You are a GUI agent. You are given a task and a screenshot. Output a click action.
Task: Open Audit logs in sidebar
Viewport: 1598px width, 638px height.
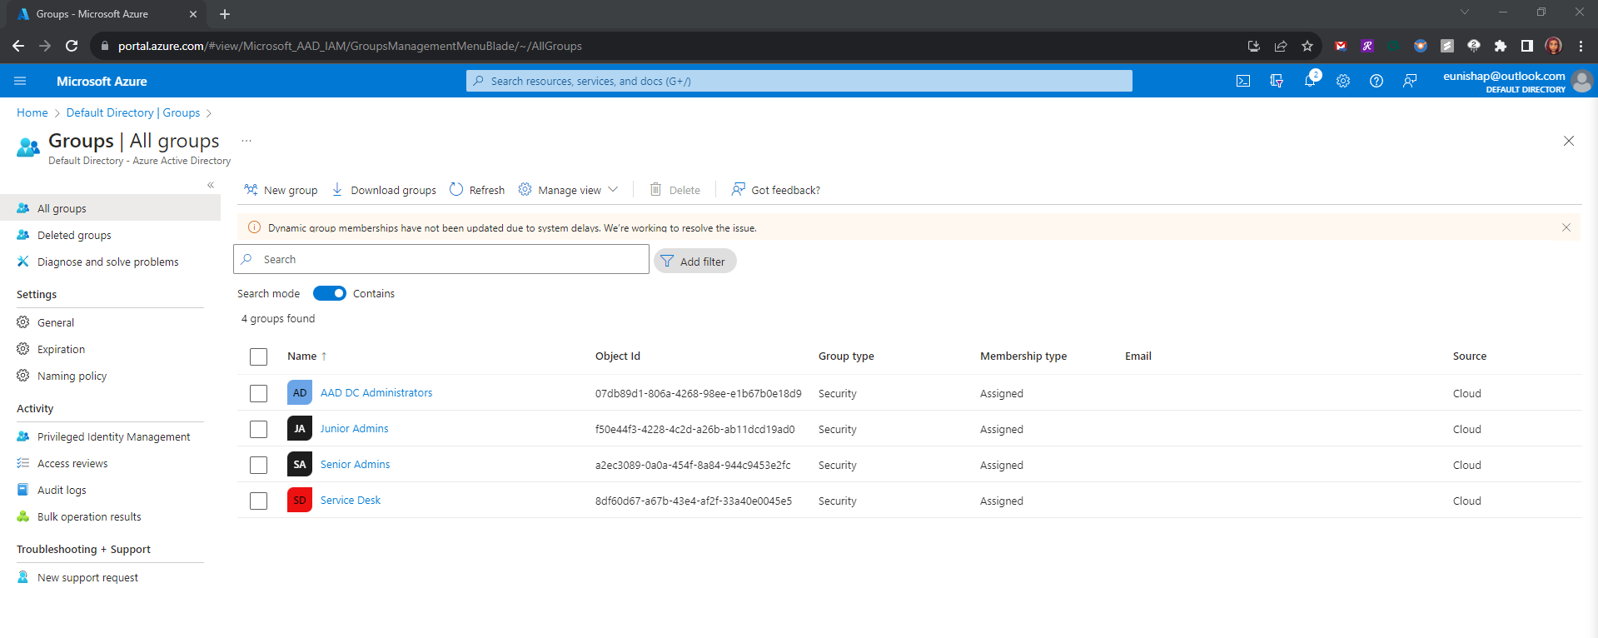pos(62,490)
